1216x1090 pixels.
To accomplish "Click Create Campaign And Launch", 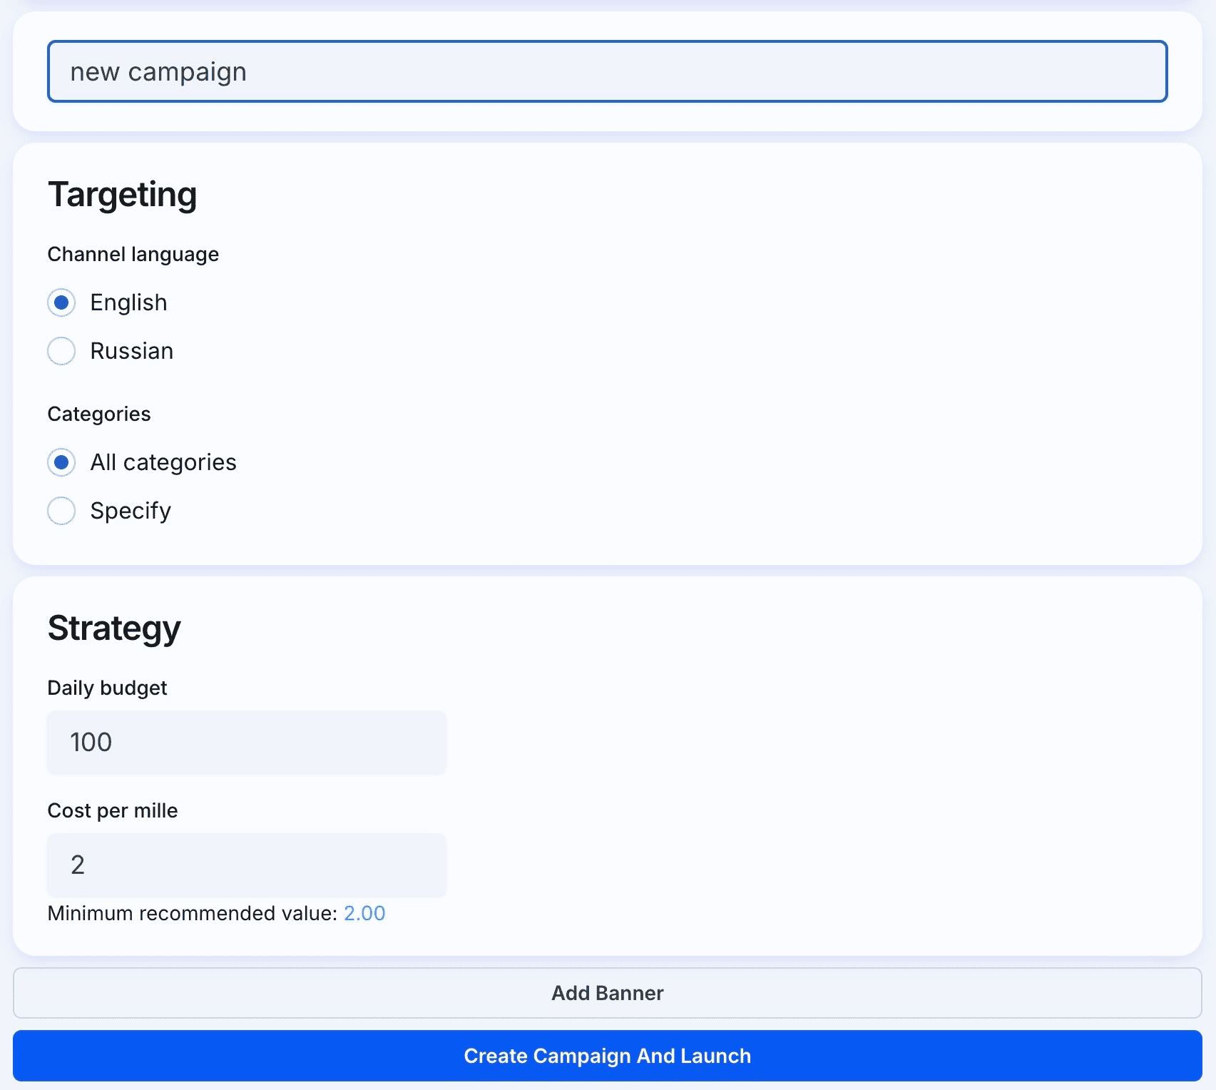I will click(x=608, y=1056).
